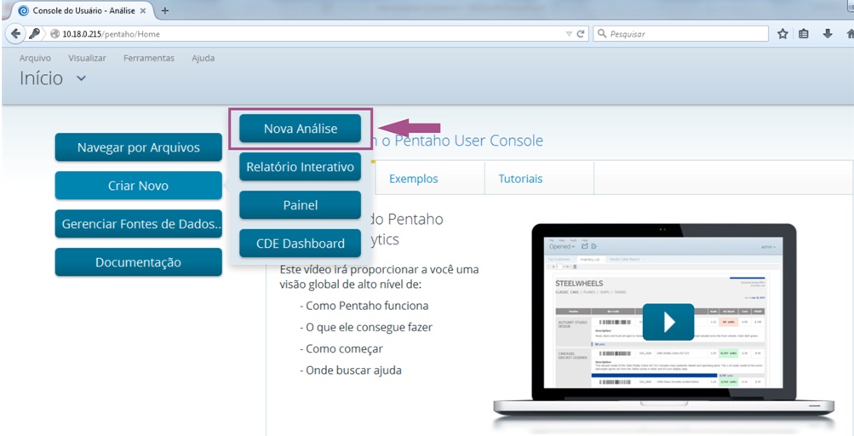The height and width of the screenshot is (436, 854).
Task: Focus the Pesquisar search field
Action: click(681, 34)
